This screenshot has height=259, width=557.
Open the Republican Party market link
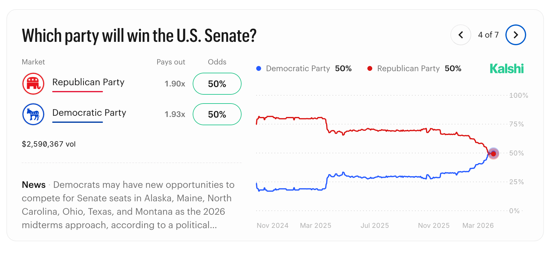point(88,82)
